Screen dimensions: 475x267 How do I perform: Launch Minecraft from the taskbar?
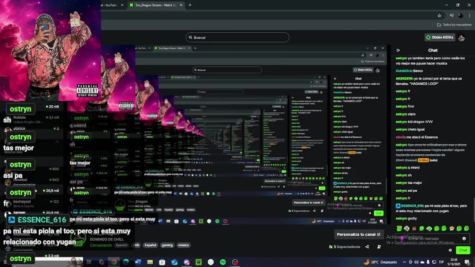[199, 262]
